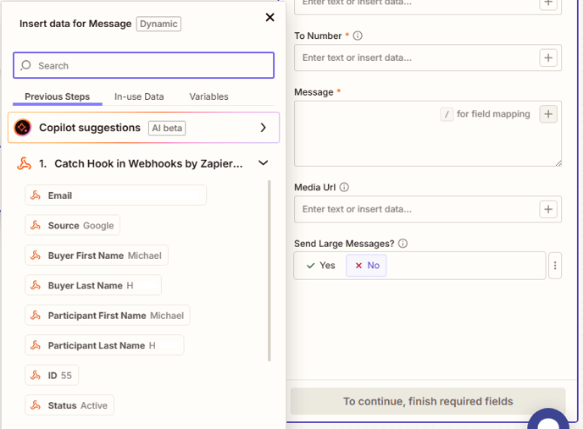Click the plus button in Message field
The width and height of the screenshot is (583, 429).
pyautogui.click(x=548, y=114)
